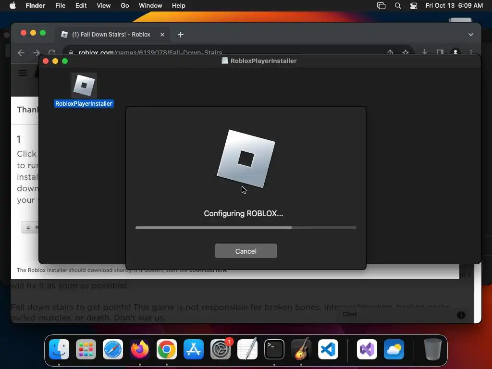This screenshot has height=369, width=492.
Task: Open Firefox from the Dock
Action: tap(140, 349)
